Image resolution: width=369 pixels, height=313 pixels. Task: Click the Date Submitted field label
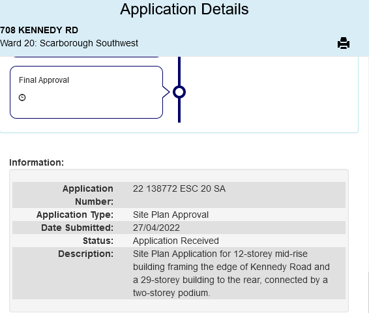[77, 228]
